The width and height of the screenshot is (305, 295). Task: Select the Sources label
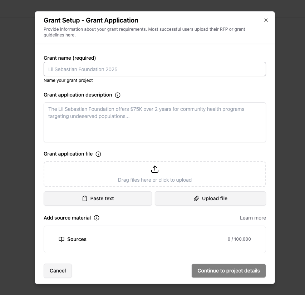click(77, 239)
